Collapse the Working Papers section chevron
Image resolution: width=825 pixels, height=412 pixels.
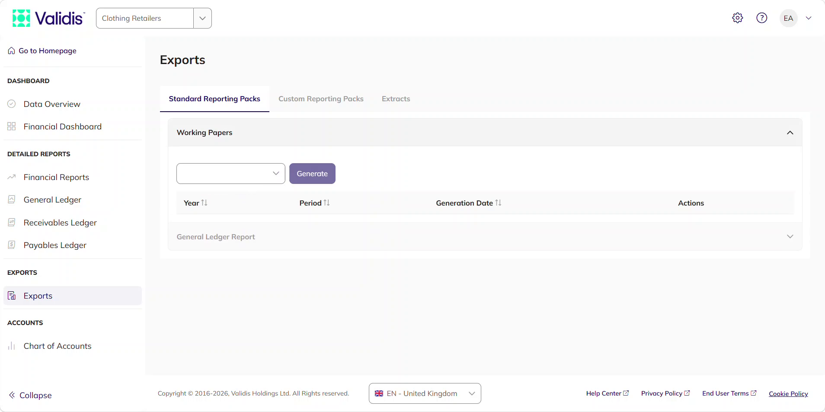(790, 132)
